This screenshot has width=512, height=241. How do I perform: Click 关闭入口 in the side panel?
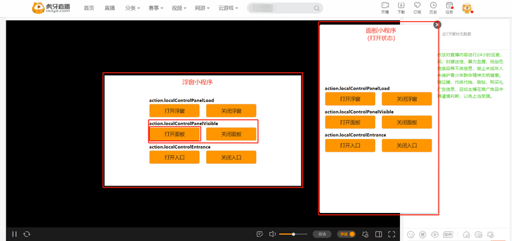click(x=407, y=145)
